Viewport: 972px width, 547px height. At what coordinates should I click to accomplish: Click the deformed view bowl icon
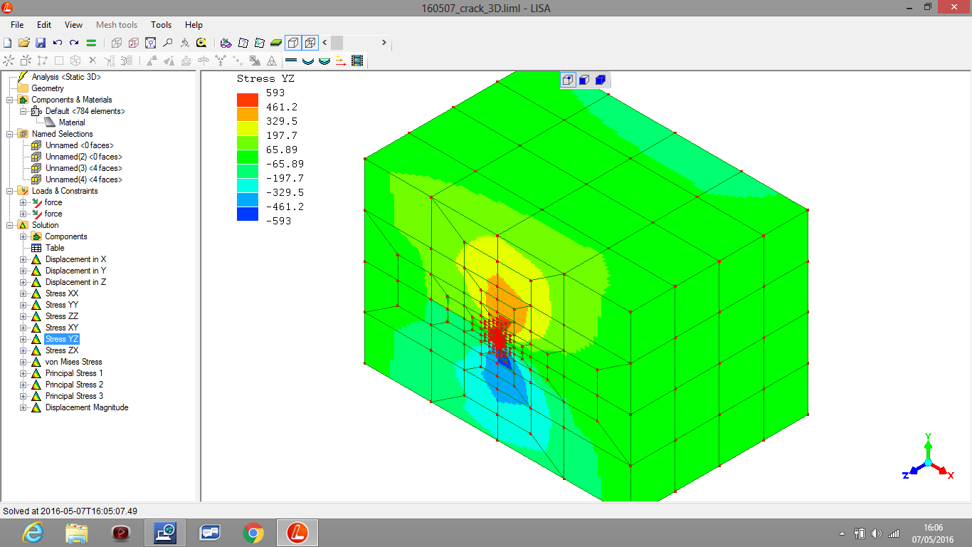coord(308,61)
